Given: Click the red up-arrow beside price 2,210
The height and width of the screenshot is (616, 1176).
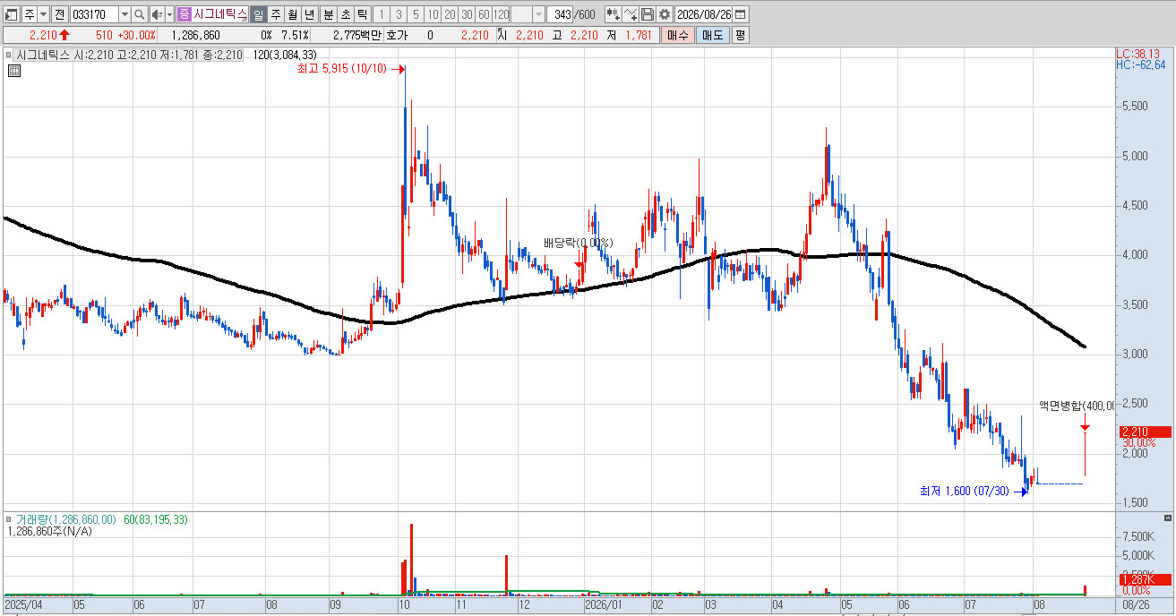Looking at the screenshot, I should coord(64,35).
